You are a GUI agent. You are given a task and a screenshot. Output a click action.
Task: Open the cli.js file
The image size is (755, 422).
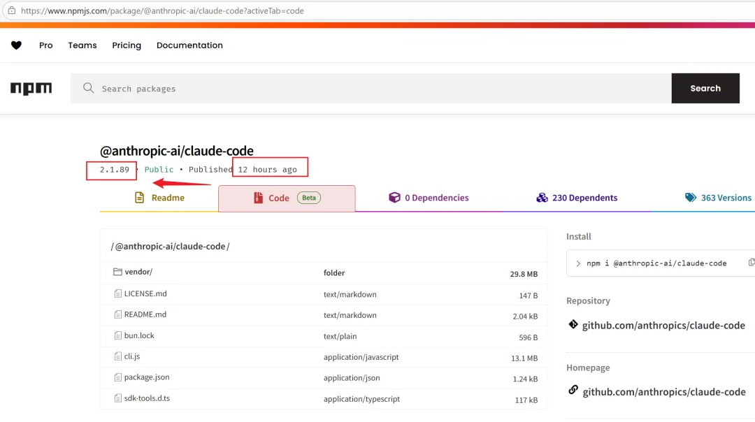(132, 356)
